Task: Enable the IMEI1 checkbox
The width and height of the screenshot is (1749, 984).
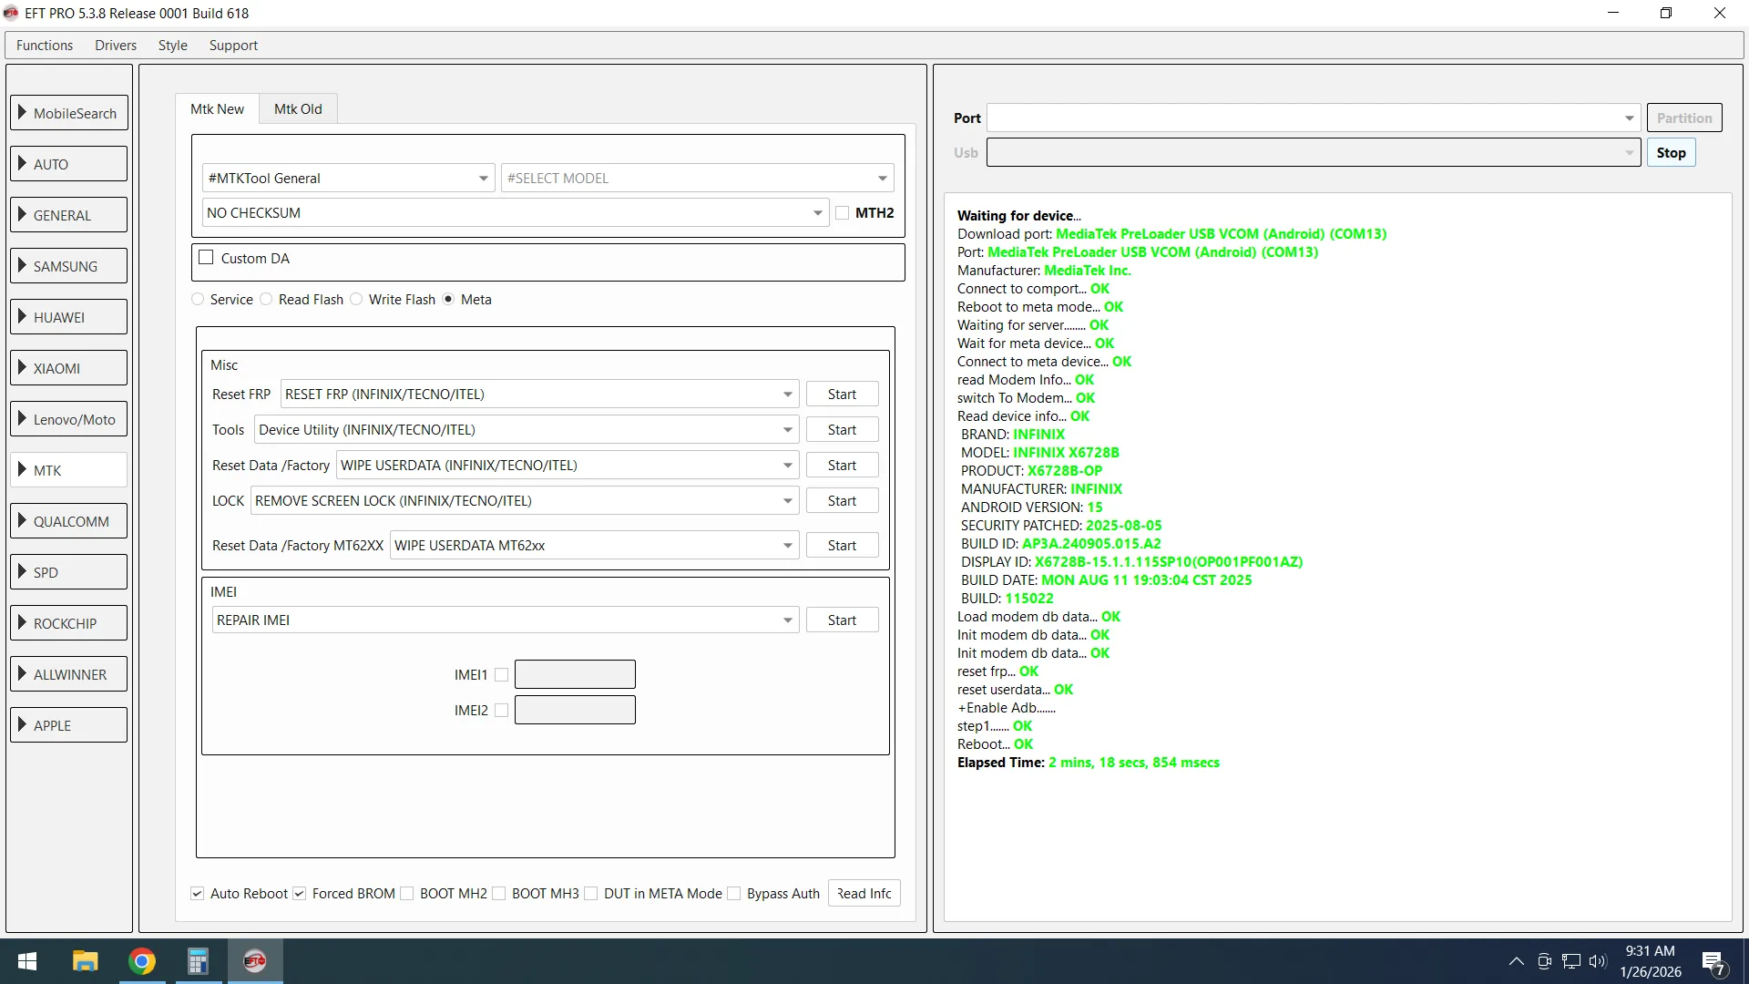Action: (501, 675)
